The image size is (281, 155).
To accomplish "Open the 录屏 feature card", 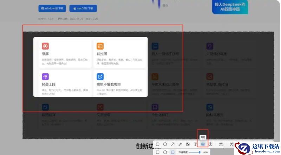I will [65, 54].
